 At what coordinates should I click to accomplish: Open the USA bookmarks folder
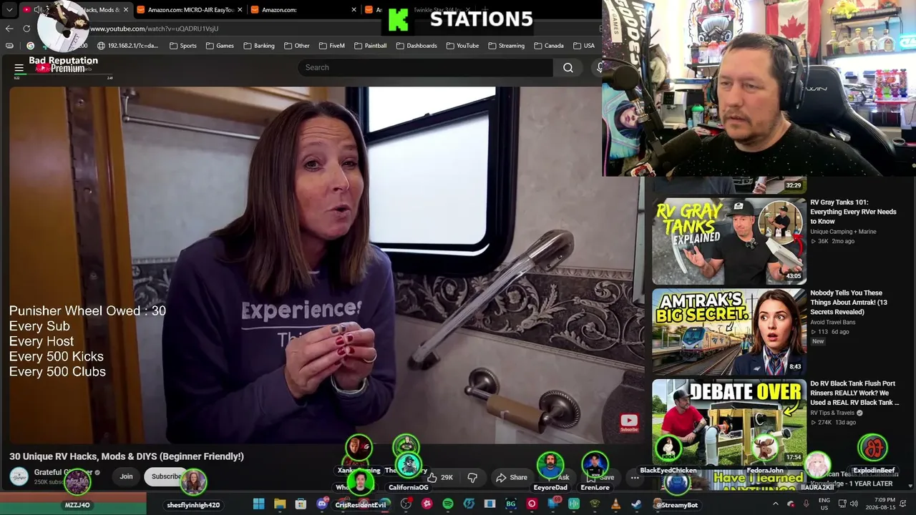[583, 46]
